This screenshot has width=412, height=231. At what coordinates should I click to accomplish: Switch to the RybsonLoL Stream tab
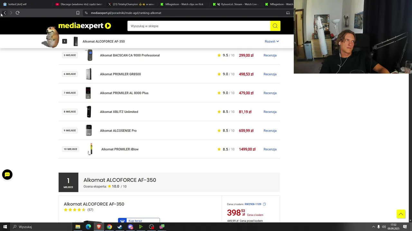click(x=236, y=4)
